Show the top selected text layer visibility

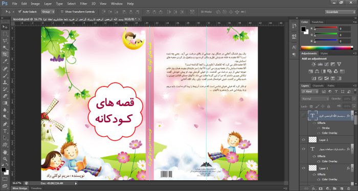(x=303, y=116)
